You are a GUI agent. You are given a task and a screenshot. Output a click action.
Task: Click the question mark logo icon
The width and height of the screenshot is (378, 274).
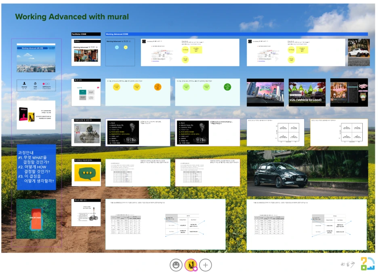pos(367,263)
